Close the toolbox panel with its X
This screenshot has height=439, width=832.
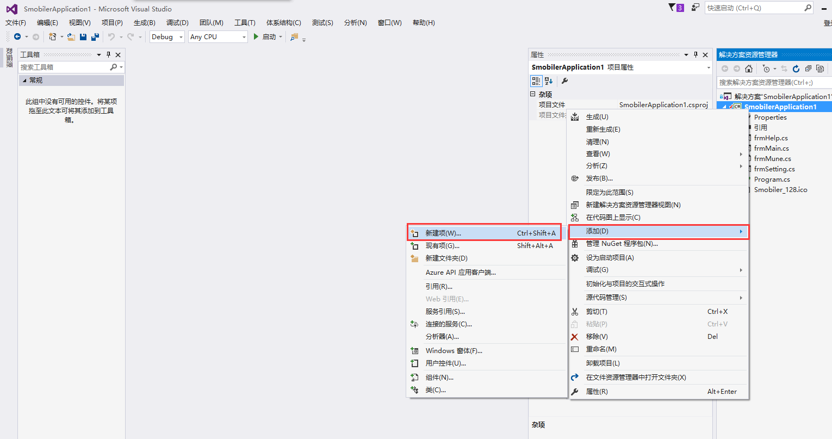click(x=118, y=54)
